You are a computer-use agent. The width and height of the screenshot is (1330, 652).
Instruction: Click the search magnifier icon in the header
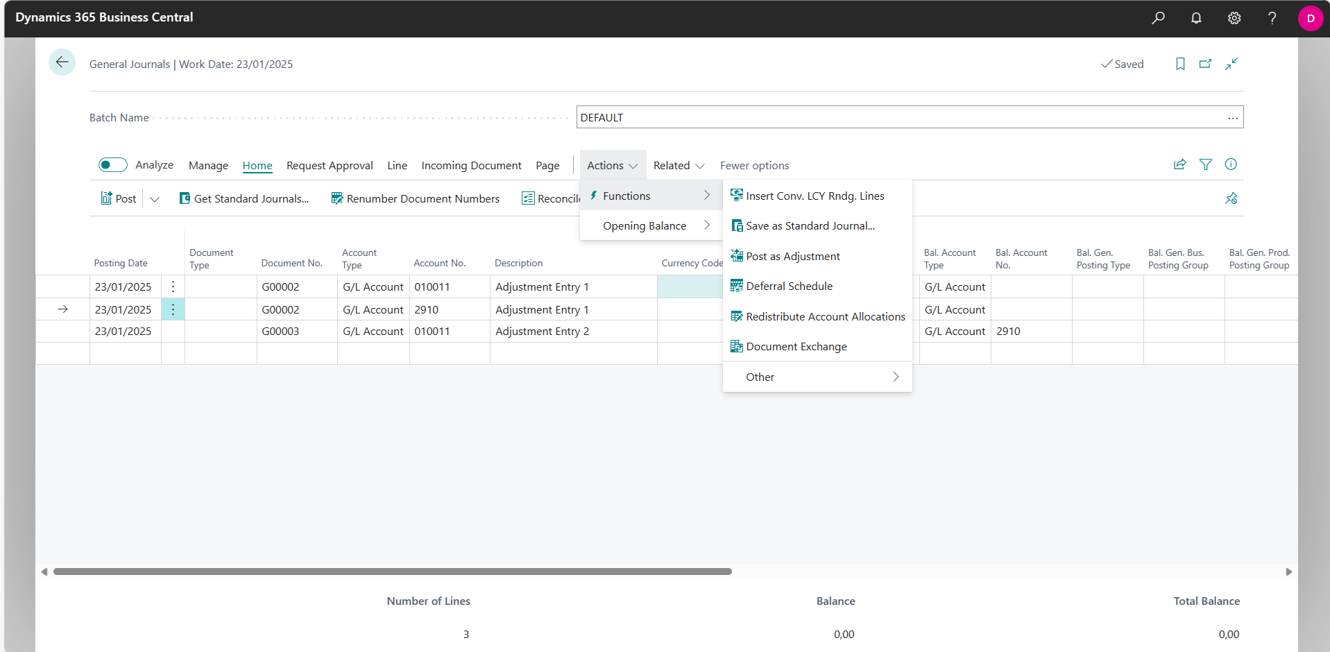(1158, 18)
